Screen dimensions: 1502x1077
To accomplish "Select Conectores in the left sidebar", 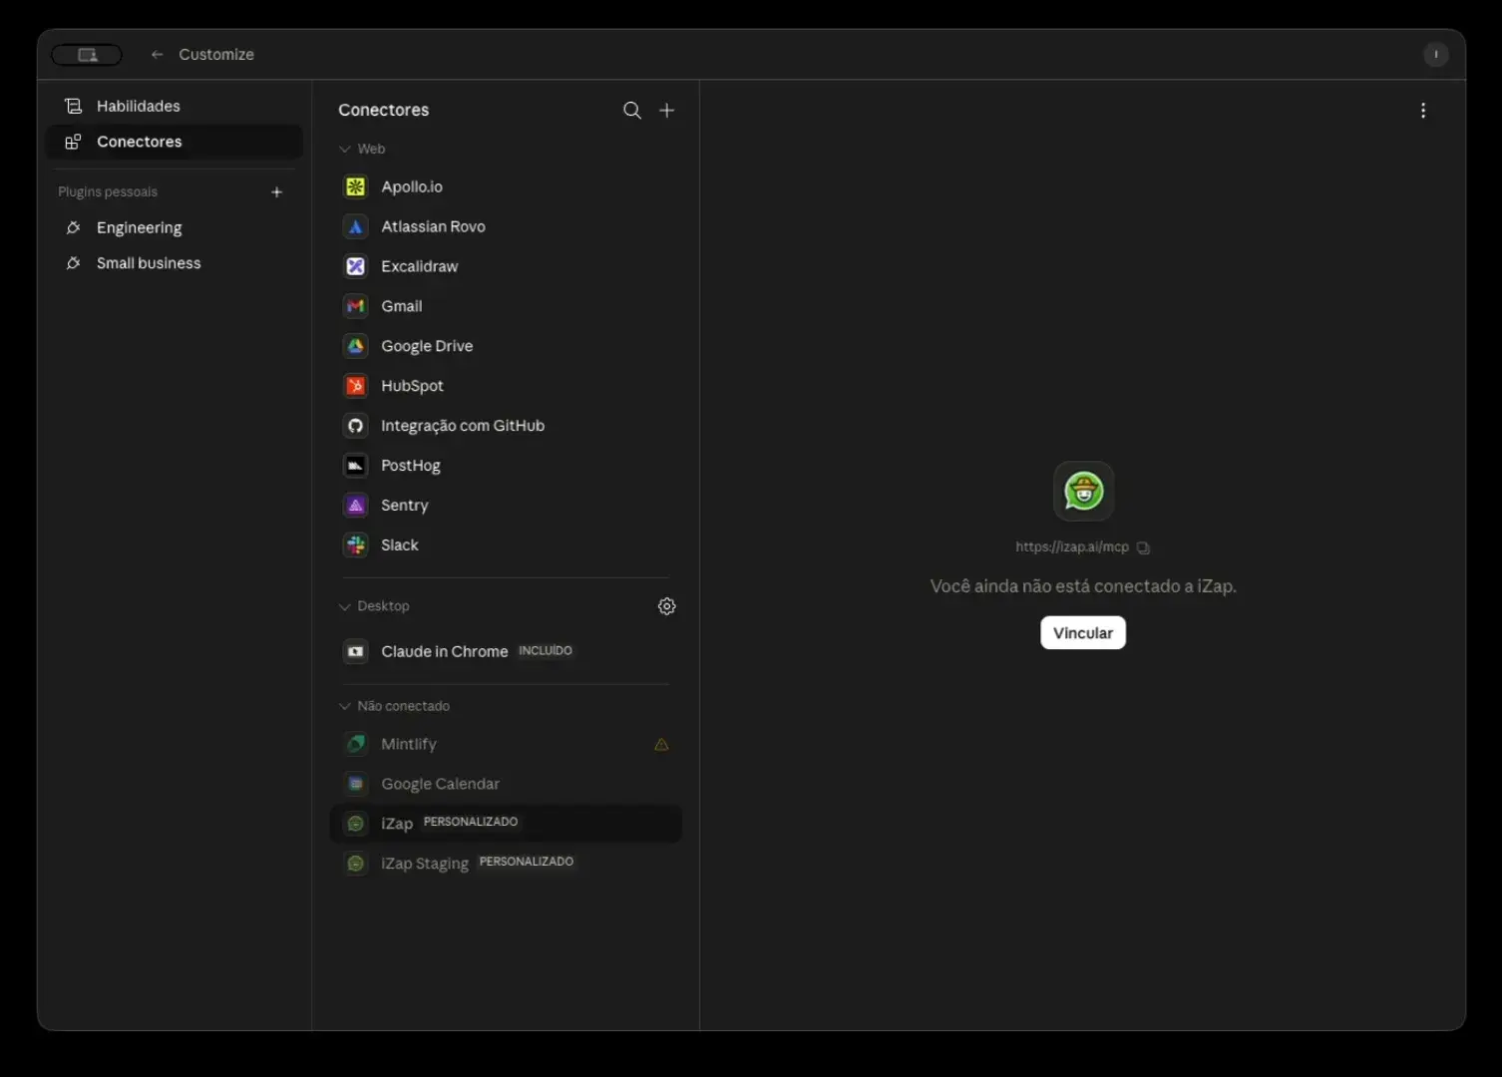I will 174,142.
